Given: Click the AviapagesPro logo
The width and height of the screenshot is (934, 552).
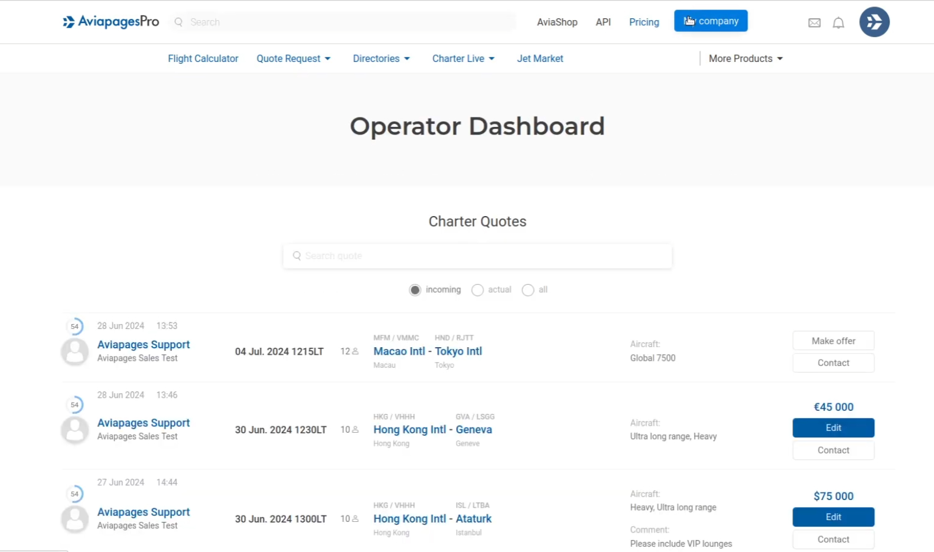Looking at the screenshot, I should (111, 22).
